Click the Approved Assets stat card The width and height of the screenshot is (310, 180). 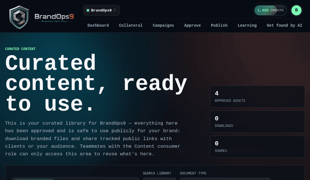(257, 97)
